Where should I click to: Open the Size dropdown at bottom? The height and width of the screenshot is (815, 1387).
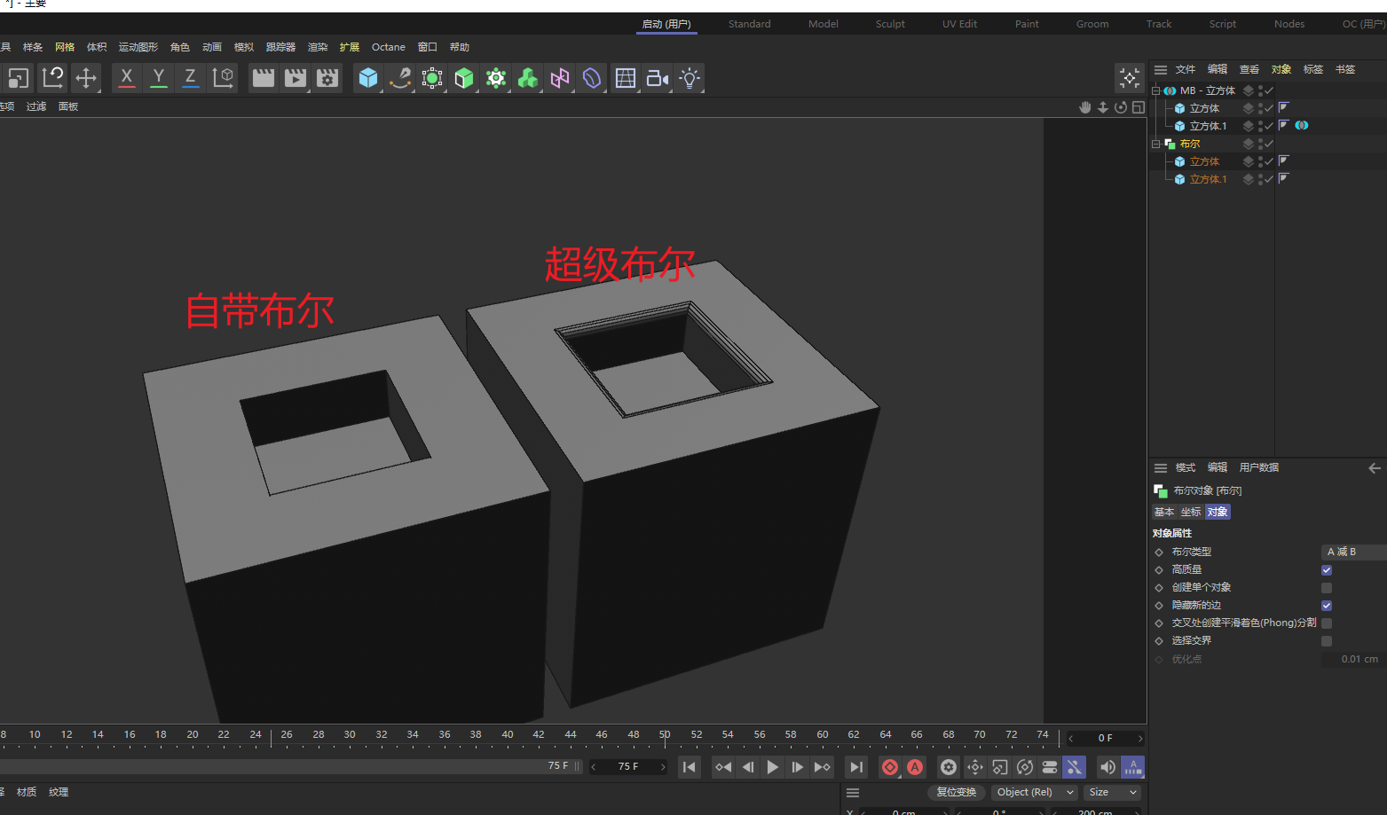[1111, 792]
